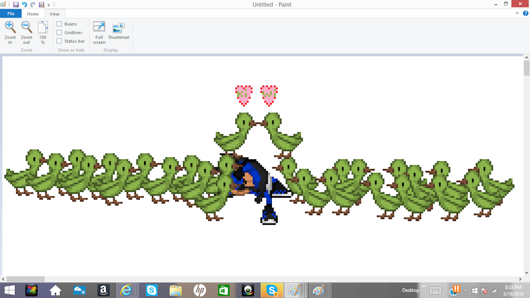Open Paint Help question mark
The image size is (530, 298).
(x=525, y=13)
